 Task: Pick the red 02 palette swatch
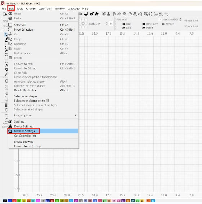click(x=14, y=201)
